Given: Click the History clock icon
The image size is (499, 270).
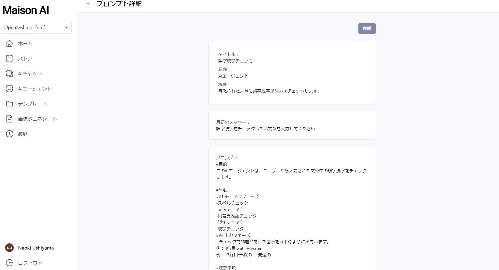Looking at the screenshot, I should (x=9, y=134).
